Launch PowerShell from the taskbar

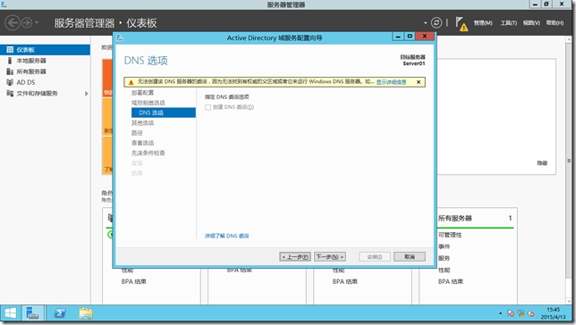(60, 313)
